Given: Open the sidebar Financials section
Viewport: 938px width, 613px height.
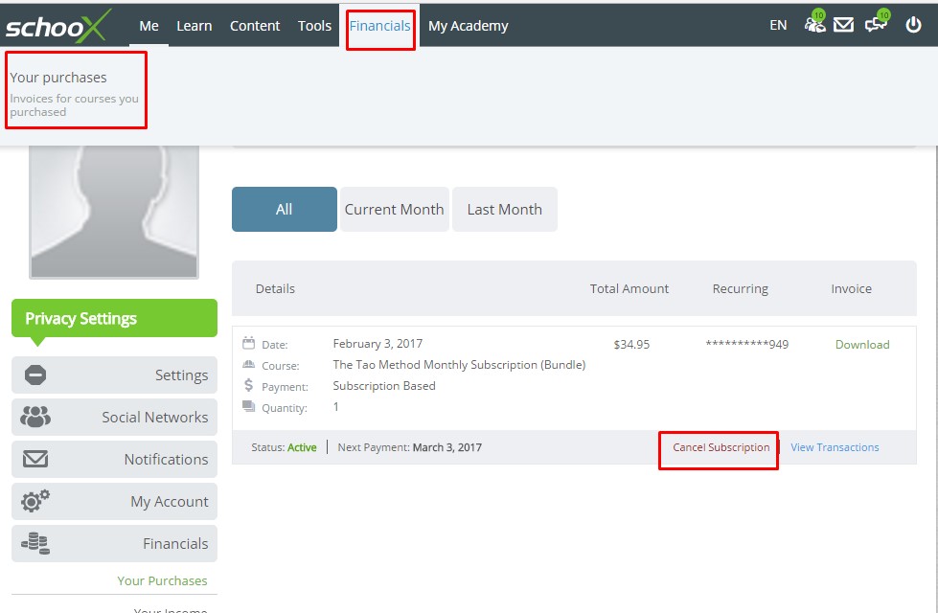Looking at the screenshot, I should pos(114,543).
